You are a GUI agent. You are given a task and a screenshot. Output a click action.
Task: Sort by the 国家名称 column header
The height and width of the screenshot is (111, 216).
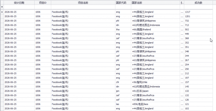[155, 3]
